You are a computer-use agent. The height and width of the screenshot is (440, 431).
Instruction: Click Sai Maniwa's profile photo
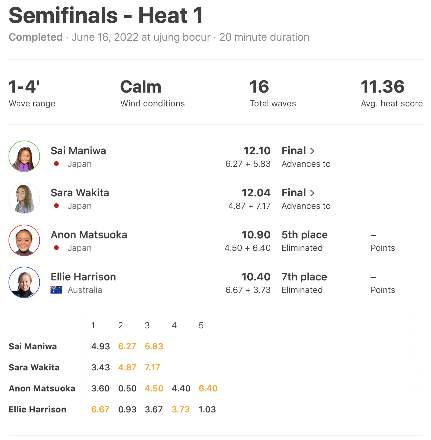(24, 156)
